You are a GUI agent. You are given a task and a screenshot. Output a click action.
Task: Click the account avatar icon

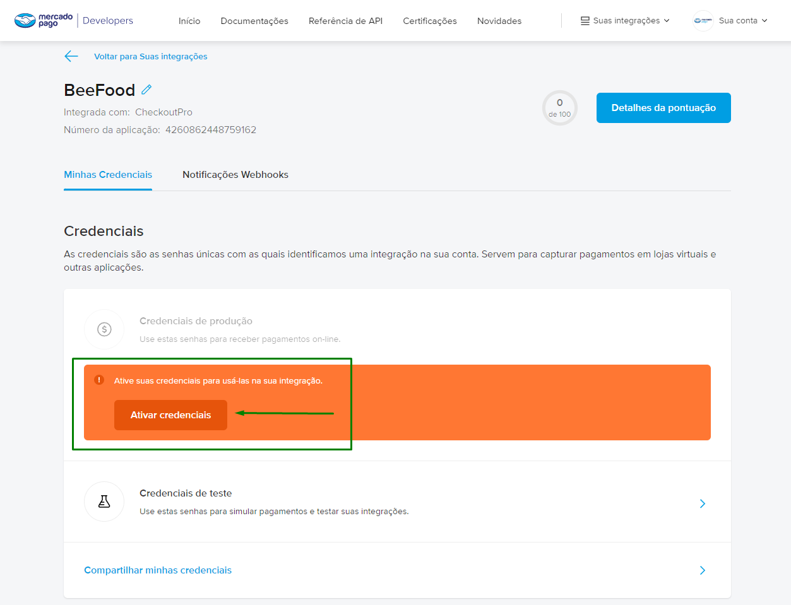tap(703, 21)
